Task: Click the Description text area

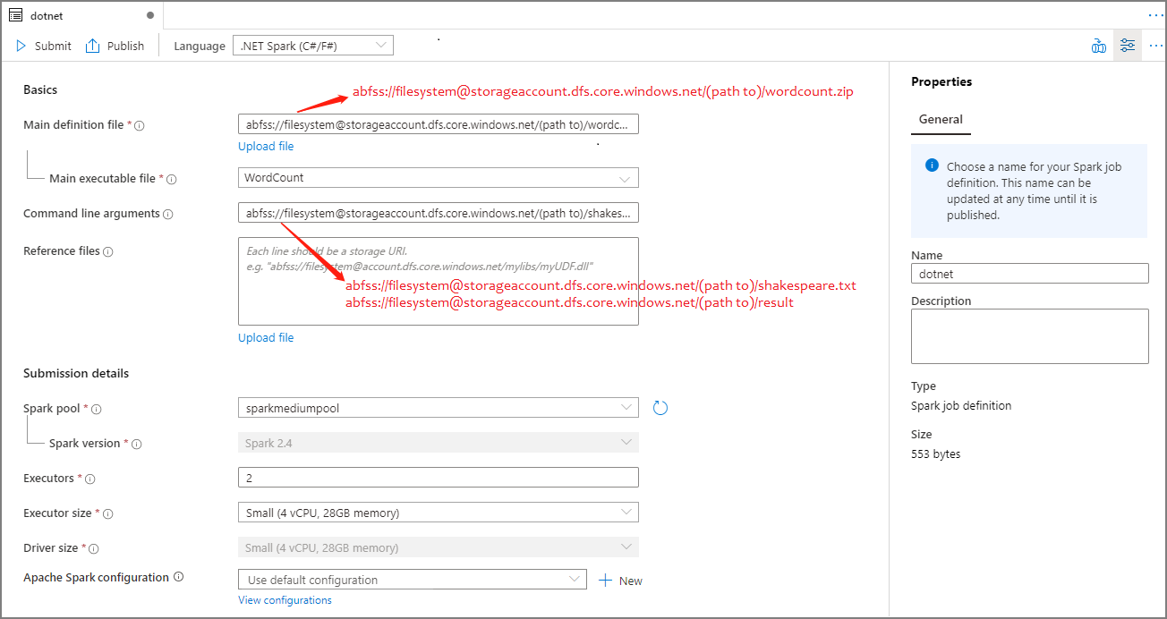Action: pyautogui.click(x=1030, y=336)
